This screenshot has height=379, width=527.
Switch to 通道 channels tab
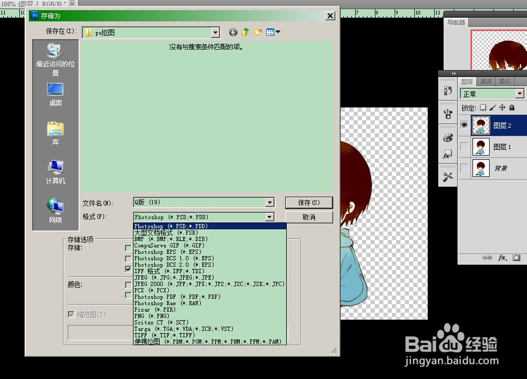[486, 82]
